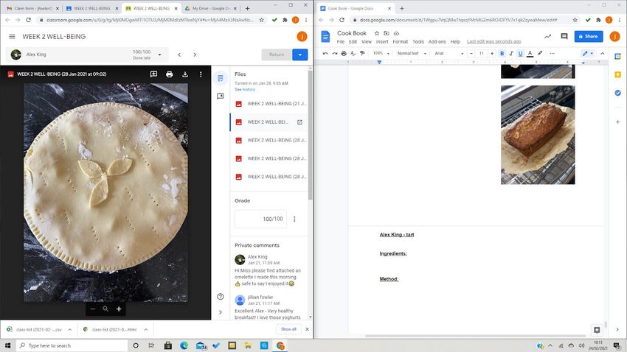The width and height of the screenshot is (627, 352).
Task: Open comment history in Google Docs
Action: (x=564, y=36)
